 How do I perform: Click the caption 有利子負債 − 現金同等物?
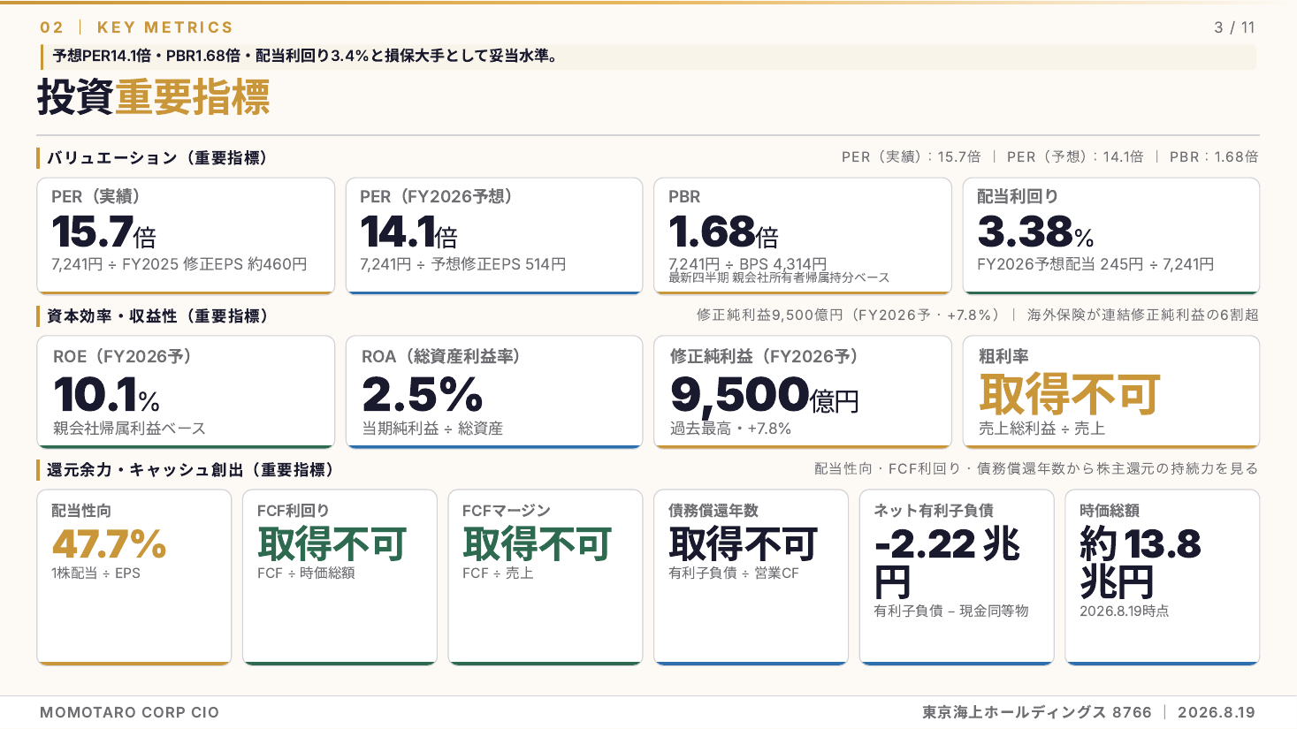click(x=951, y=611)
